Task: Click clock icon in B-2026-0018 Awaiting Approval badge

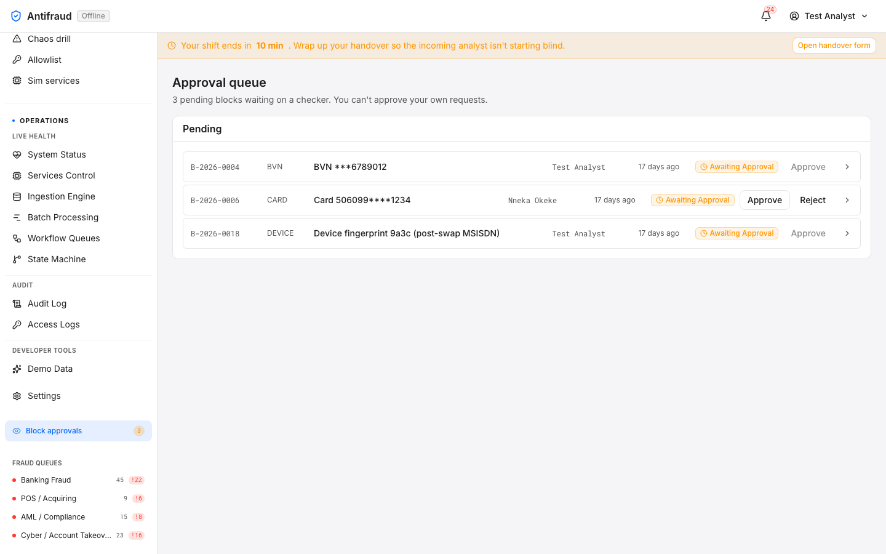Action: click(704, 233)
